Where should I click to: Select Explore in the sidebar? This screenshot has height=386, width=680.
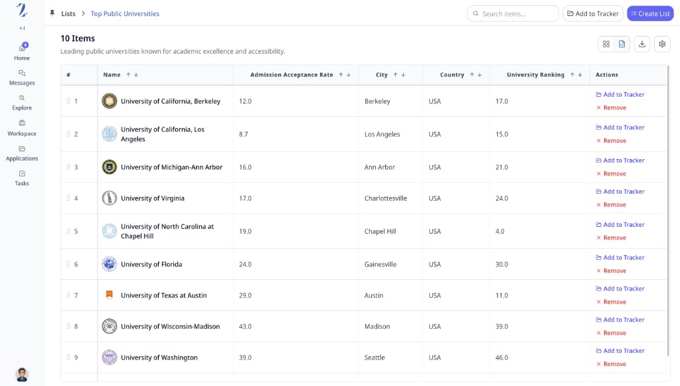[22, 103]
